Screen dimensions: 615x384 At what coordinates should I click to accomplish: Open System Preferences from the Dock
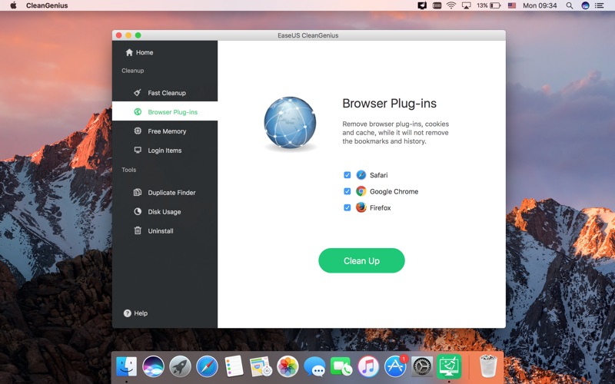coord(422,367)
